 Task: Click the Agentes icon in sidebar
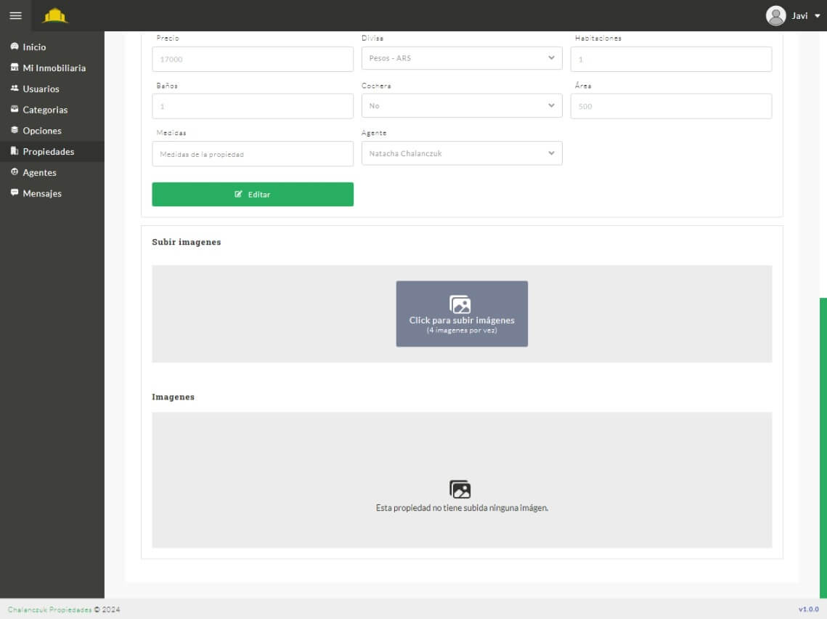point(15,172)
